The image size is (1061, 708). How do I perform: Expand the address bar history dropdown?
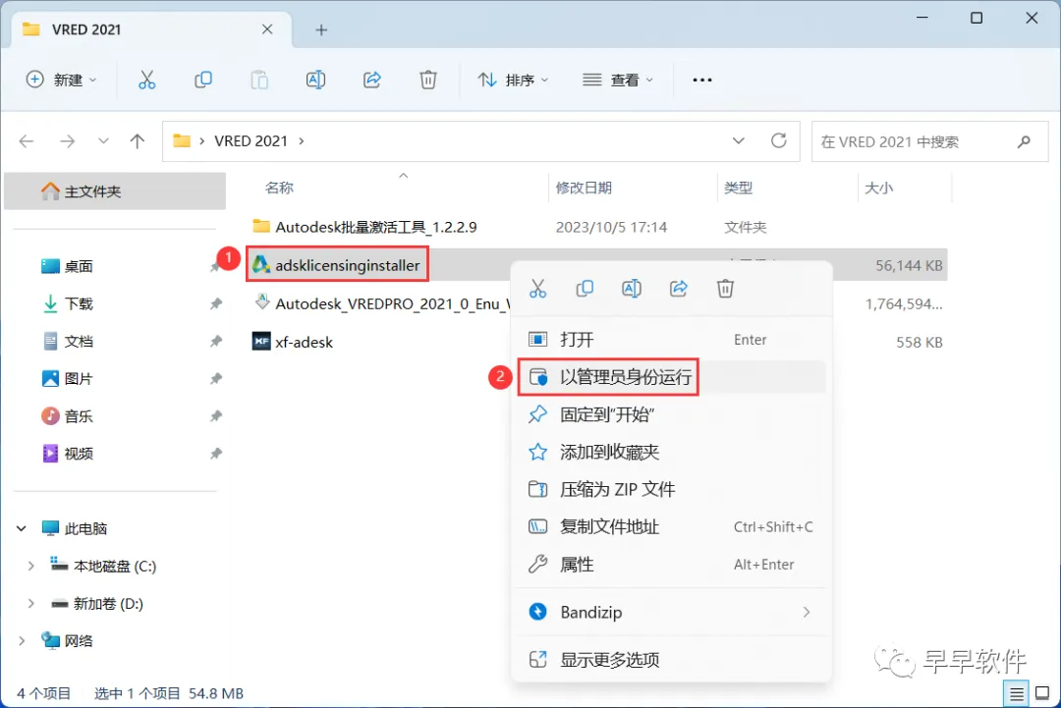pos(738,140)
